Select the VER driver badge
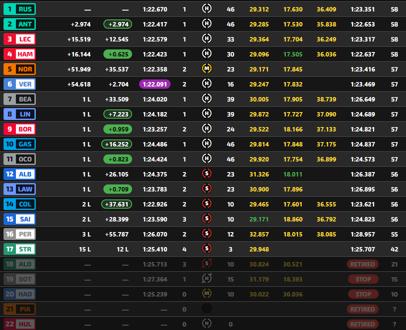Image resolution: width=406 pixels, height=330 pixels. [20, 84]
